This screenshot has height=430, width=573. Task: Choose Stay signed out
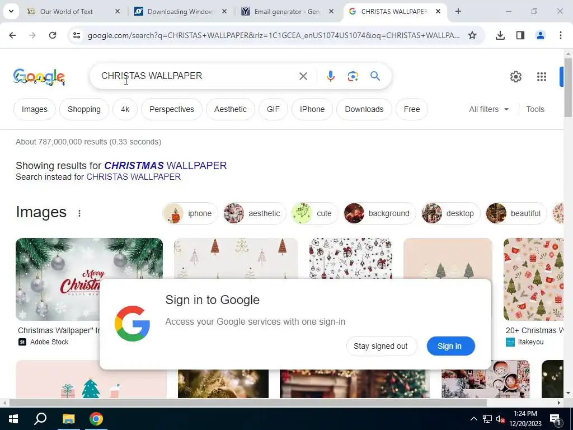[381, 346]
